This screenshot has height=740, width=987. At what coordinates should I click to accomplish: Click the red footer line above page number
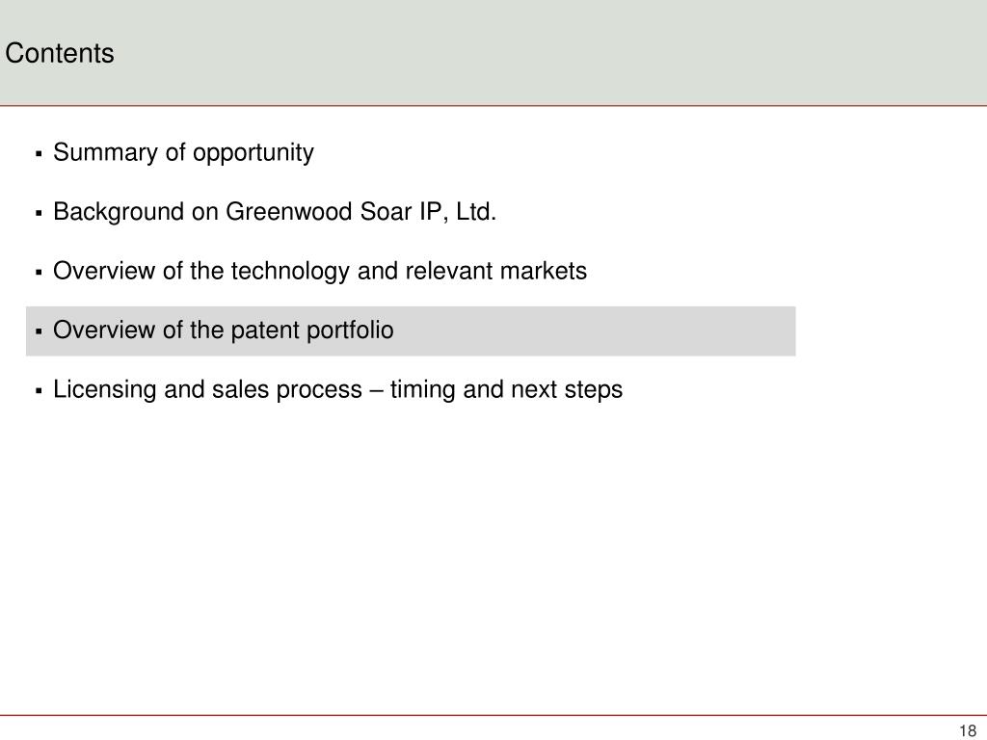493,716
